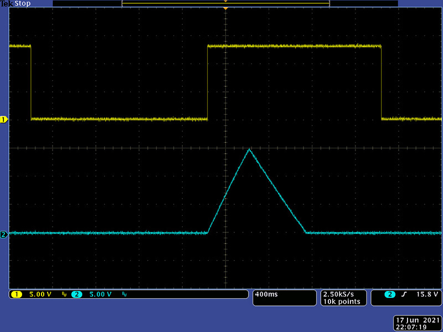Click the record view bar at top

(225, 3)
